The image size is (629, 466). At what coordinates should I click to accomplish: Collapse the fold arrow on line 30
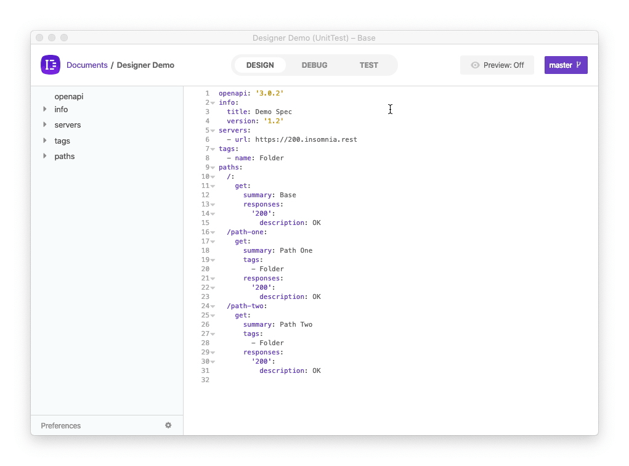click(213, 362)
